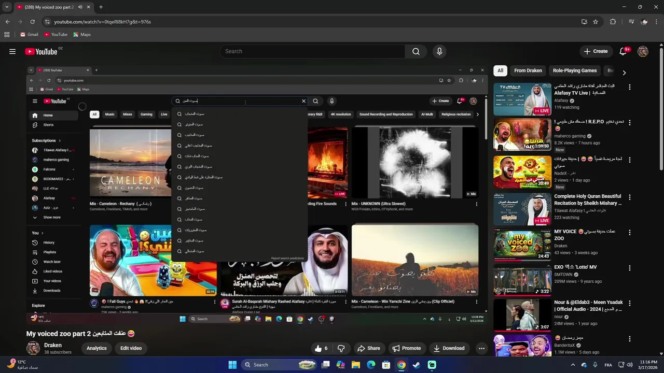Open the YouTube bookmark

click(56, 35)
